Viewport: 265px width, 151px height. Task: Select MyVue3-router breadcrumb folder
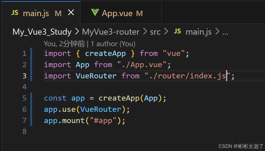(111, 32)
